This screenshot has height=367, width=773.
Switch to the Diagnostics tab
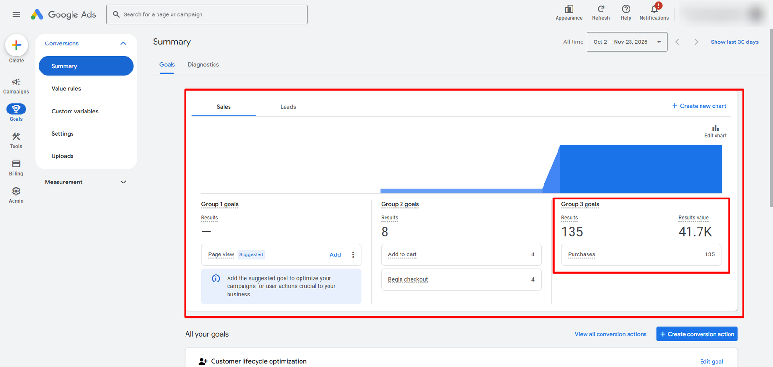(x=203, y=65)
